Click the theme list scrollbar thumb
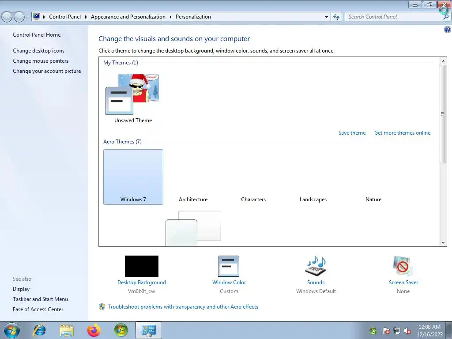The height and width of the screenshot is (339, 452). (x=443, y=114)
